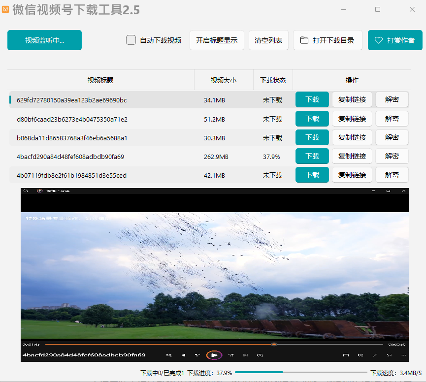Open the more options ellipsis in player
Image resolution: width=426 pixels, height=382 pixels.
tap(404, 355)
